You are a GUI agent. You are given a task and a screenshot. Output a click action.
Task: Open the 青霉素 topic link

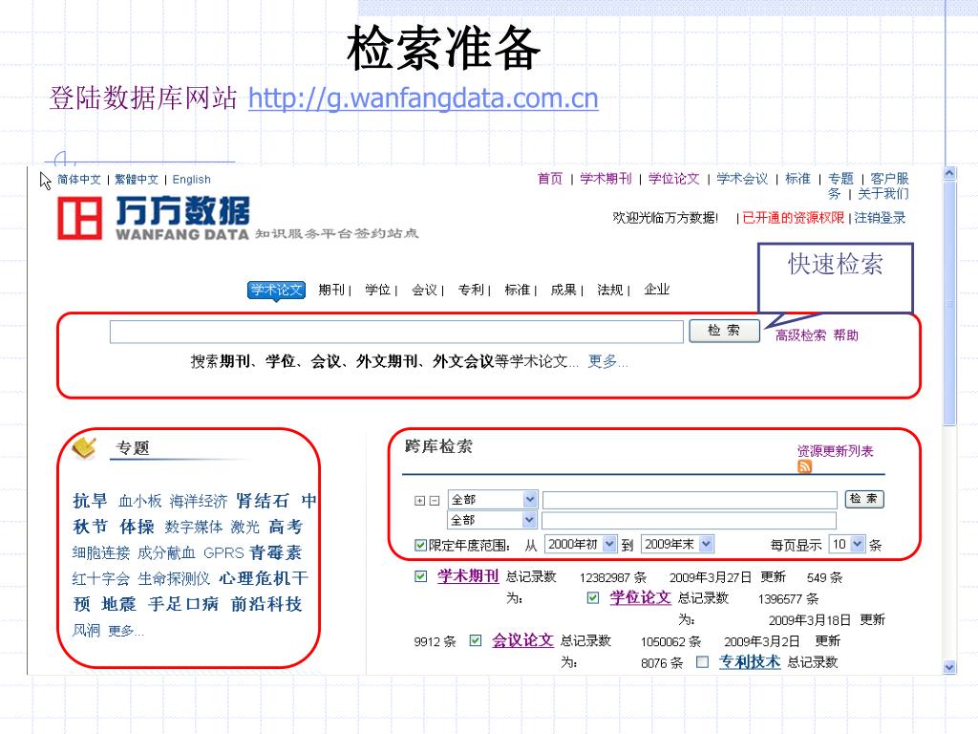click(275, 552)
